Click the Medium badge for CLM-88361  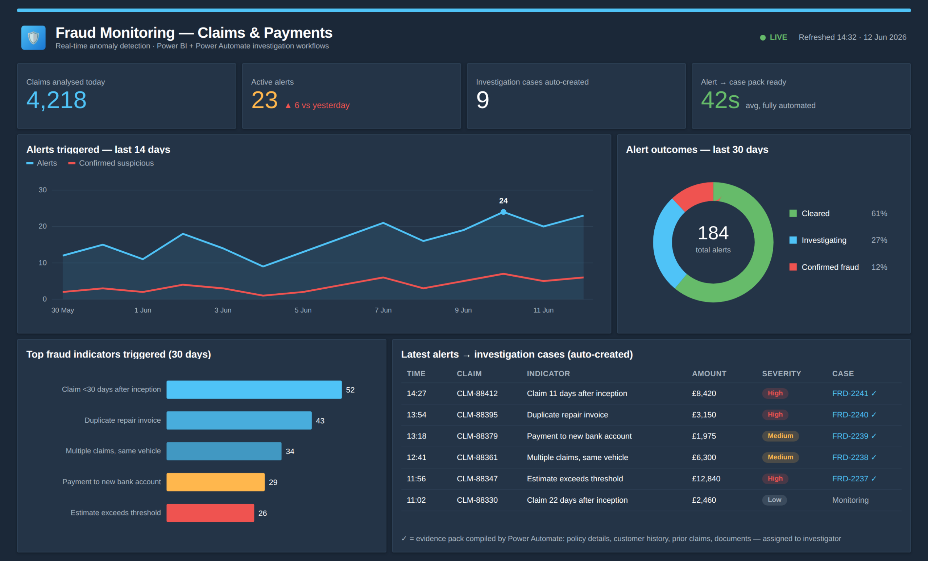coord(780,457)
